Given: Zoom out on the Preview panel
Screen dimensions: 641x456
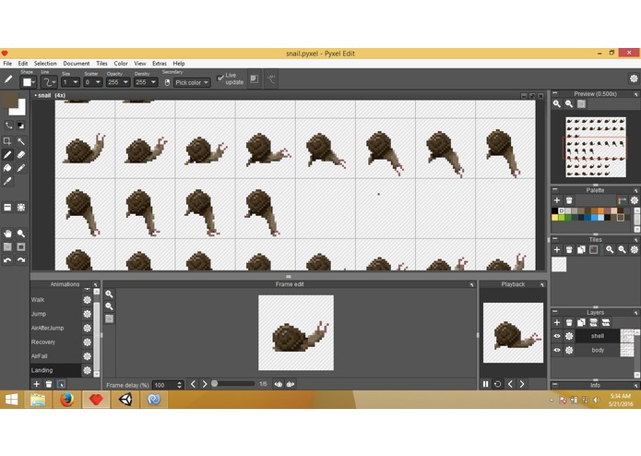Looking at the screenshot, I should point(569,104).
